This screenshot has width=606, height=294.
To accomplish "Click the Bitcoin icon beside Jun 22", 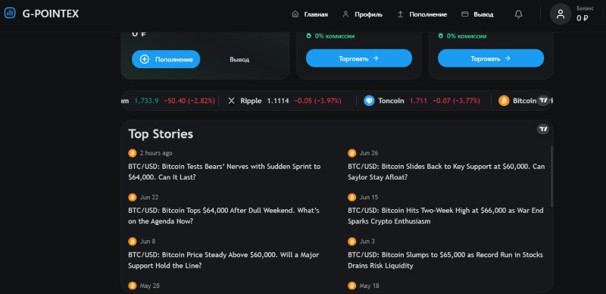I will click(132, 197).
